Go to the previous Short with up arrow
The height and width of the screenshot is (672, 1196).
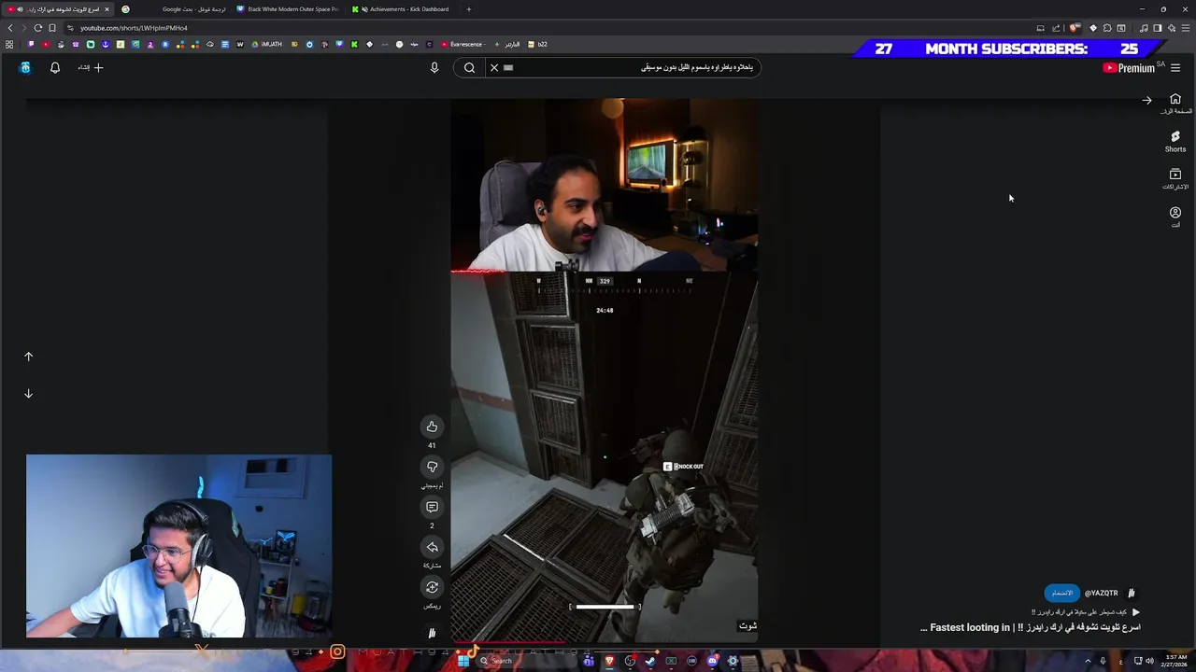pyautogui.click(x=28, y=357)
